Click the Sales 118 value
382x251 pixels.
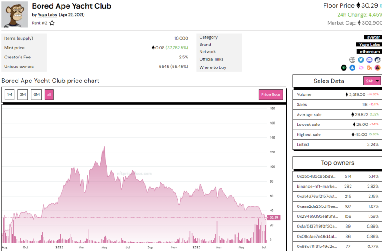tap(365, 105)
